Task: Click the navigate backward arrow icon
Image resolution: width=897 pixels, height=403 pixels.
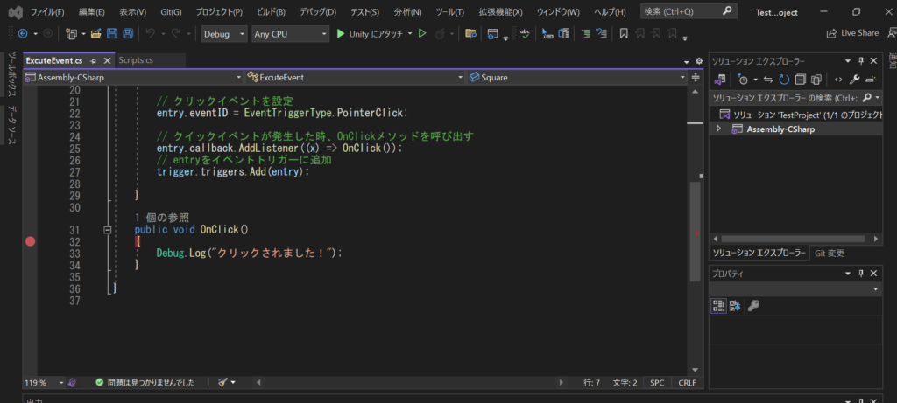Action: point(23,34)
